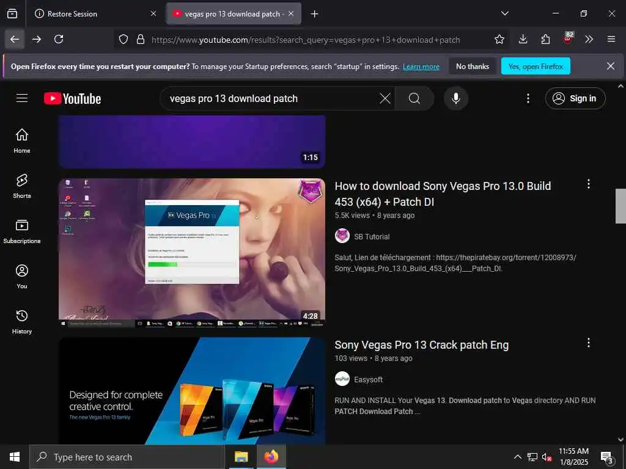
Task: Open options menu for Crack patch Eng video
Action: (589, 343)
